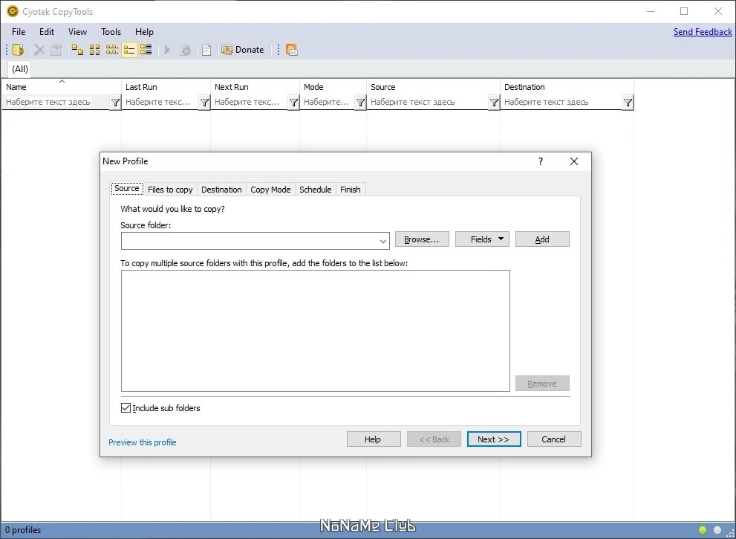The width and height of the screenshot is (736, 539).
Task: Switch to the Destination tab
Action: point(221,190)
